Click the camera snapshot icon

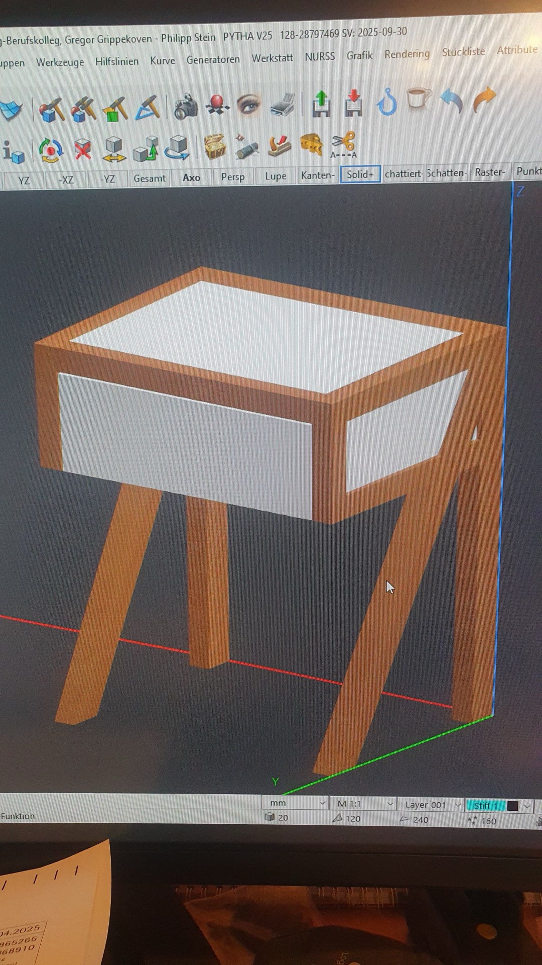coord(186,106)
